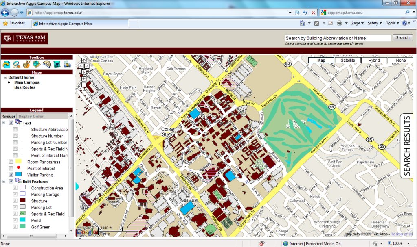Screen dimensions: 417x247
Task: Open the Page dropdown menu
Action: tap(357, 23)
